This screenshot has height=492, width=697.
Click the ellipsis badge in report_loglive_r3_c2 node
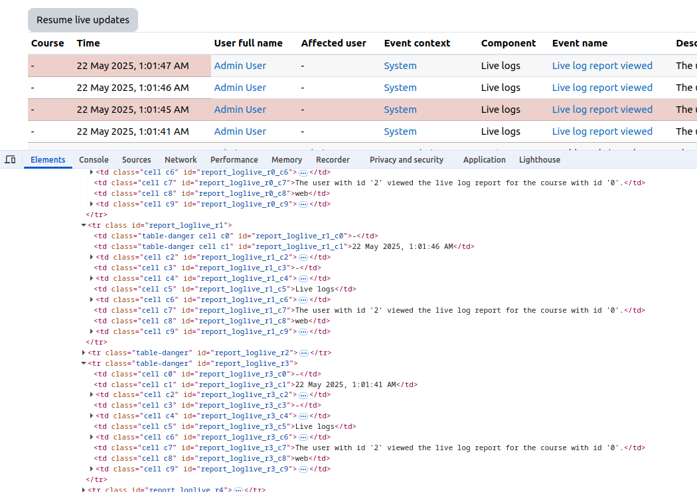[x=303, y=395]
